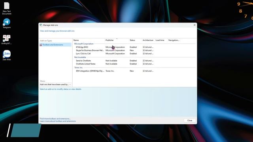This screenshot has height=142, width=253.
Task: Open the Telegram desktop shortcut
Action: pos(7,23)
